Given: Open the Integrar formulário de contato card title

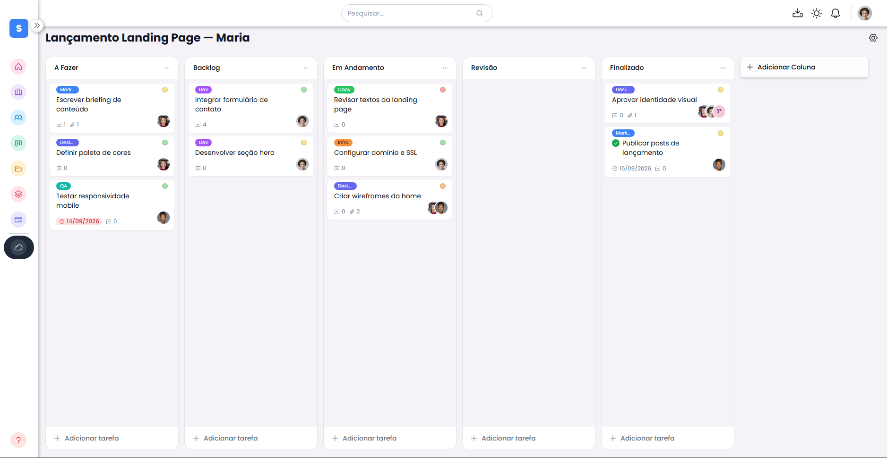Looking at the screenshot, I should 232,104.
